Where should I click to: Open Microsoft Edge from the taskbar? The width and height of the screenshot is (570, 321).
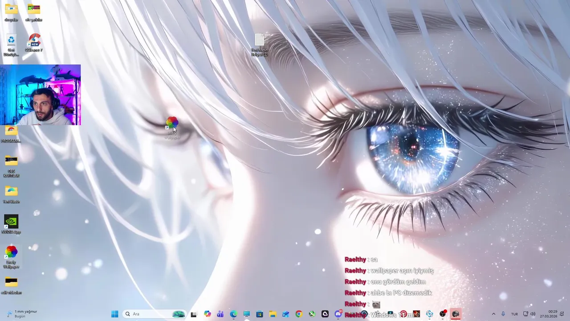(x=233, y=314)
